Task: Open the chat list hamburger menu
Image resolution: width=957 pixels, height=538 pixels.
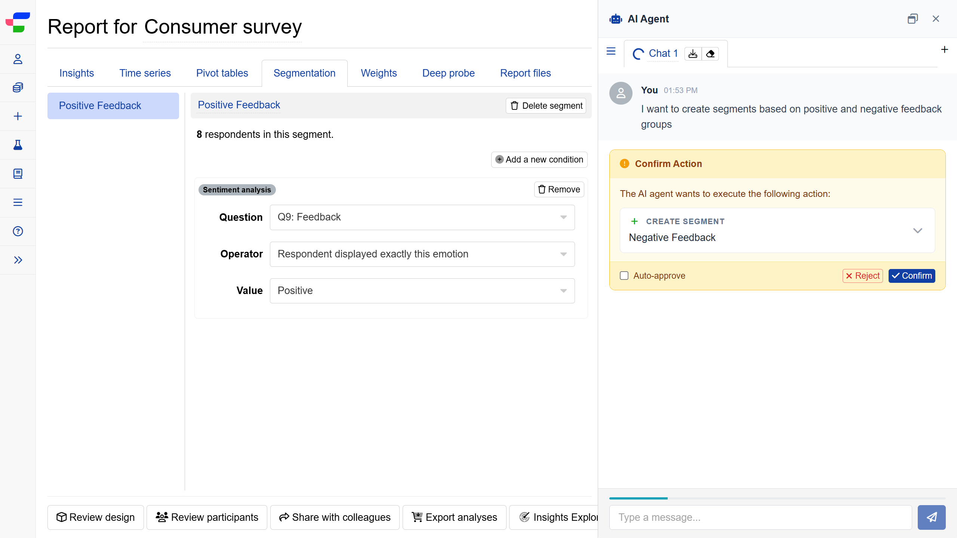Action: pos(611,51)
